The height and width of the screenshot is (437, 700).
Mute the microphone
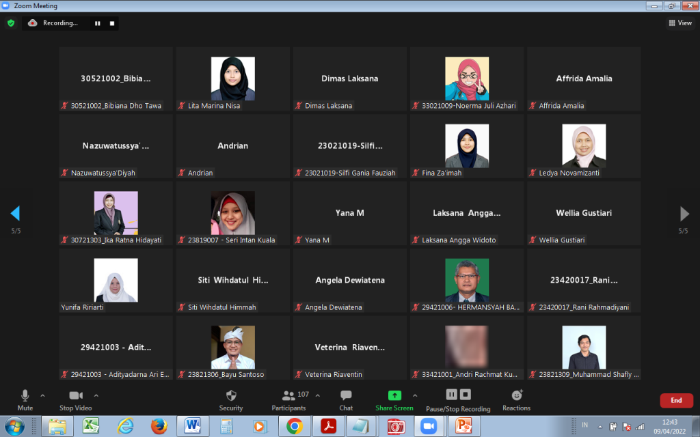[x=25, y=399]
